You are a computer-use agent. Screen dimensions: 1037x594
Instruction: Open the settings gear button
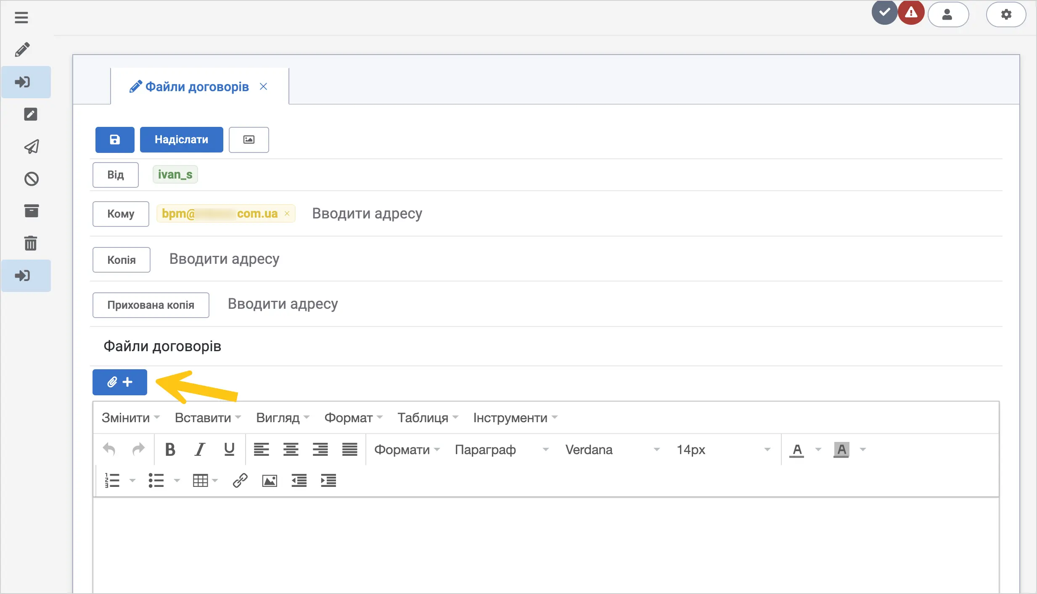(1006, 15)
